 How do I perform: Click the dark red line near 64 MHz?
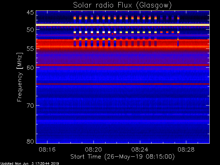[123, 84]
